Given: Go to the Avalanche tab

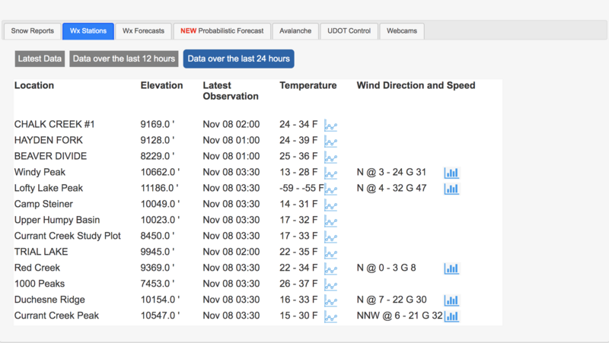Looking at the screenshot, I should point(295,31).
